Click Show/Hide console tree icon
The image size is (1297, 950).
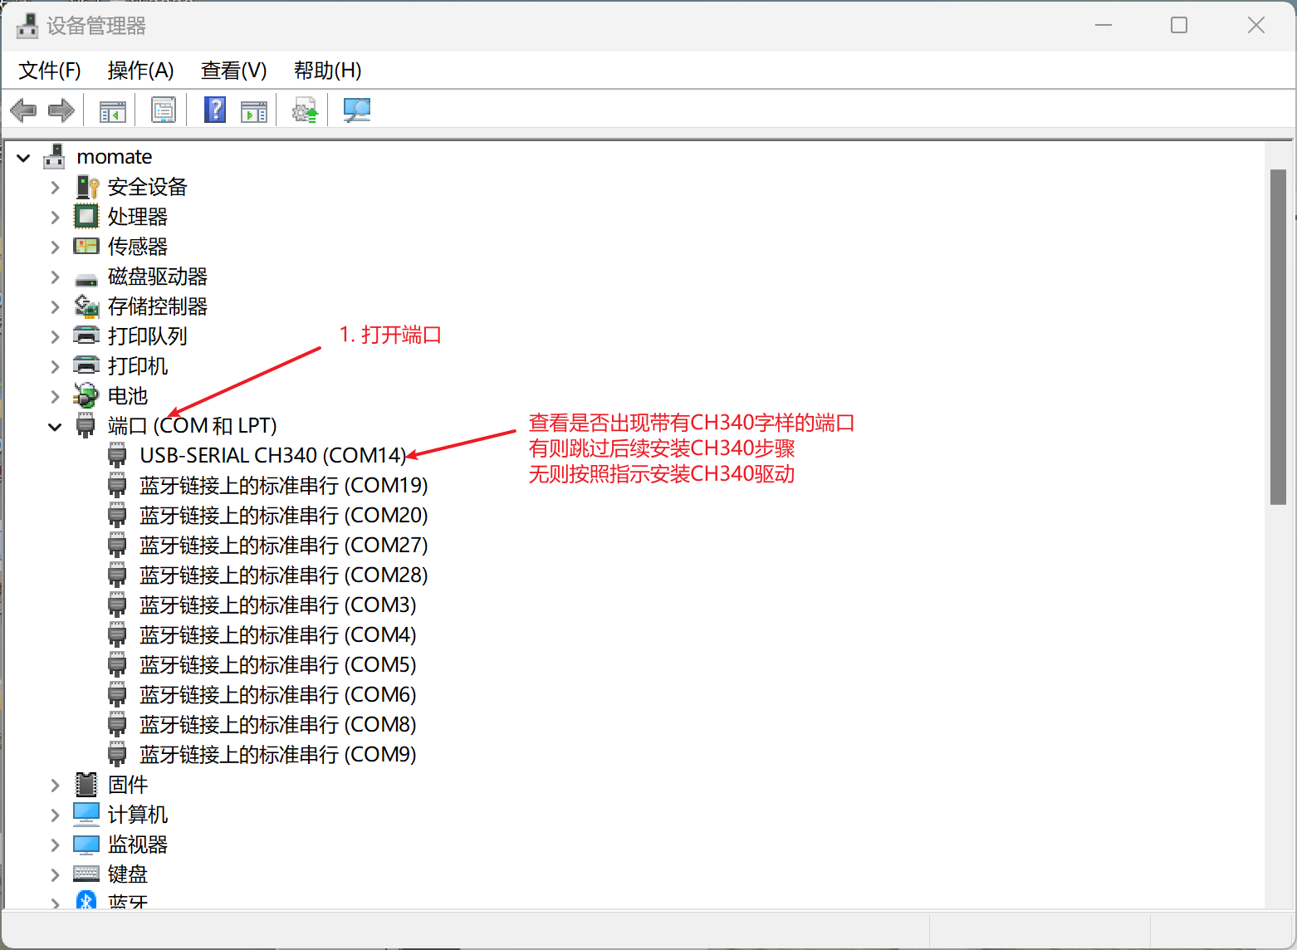[x=112, y=110]
